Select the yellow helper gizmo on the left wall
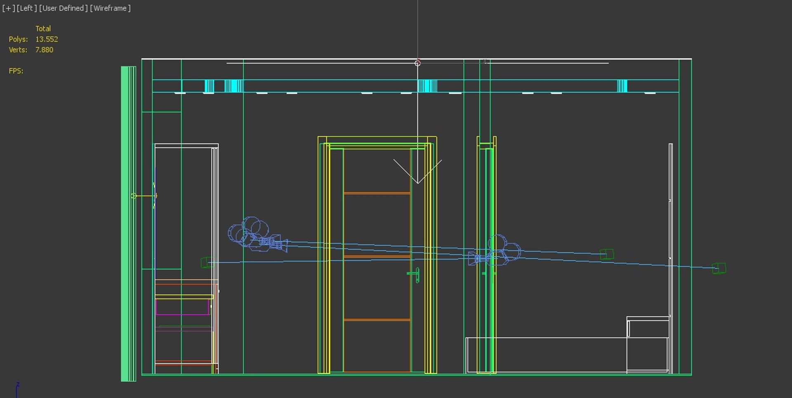Viewport: 792px width, 398px height. point(144,196)
